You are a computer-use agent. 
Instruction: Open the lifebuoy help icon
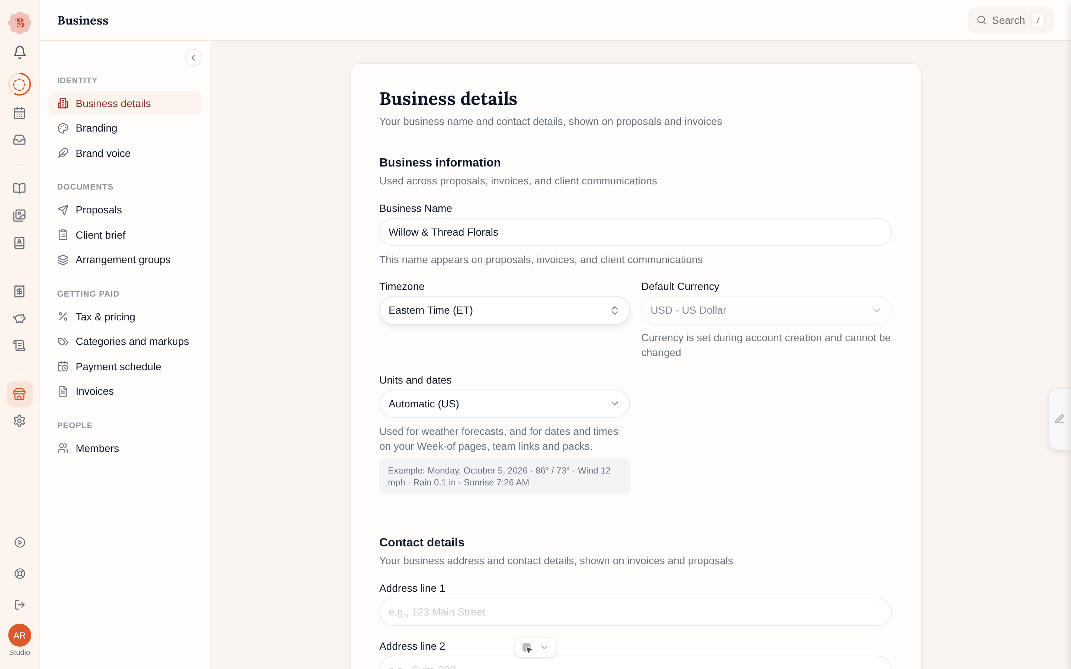[19, 573]
